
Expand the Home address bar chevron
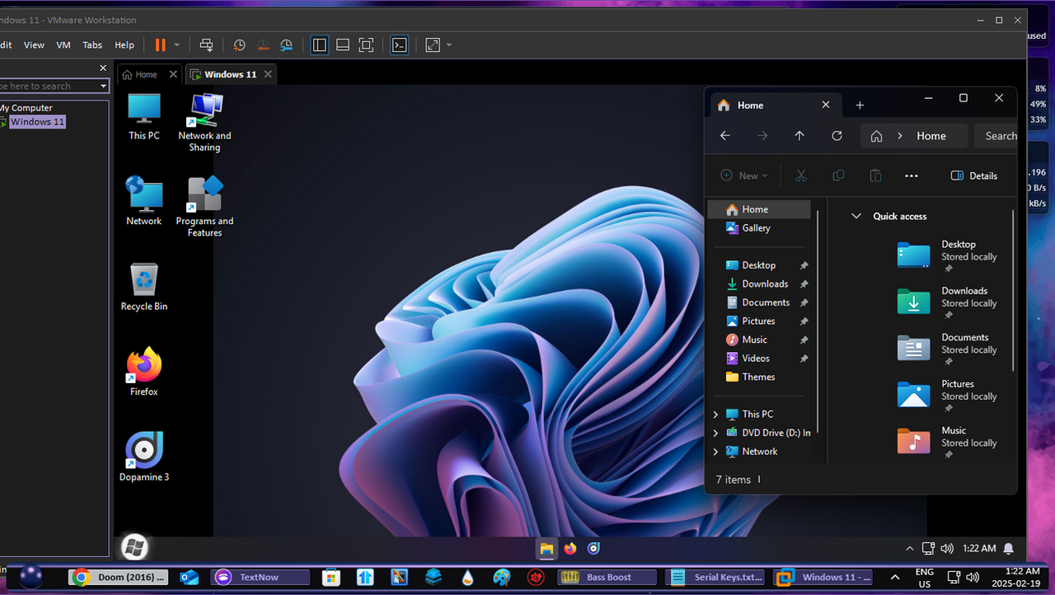pyautogui.click(x=900, y=136)
